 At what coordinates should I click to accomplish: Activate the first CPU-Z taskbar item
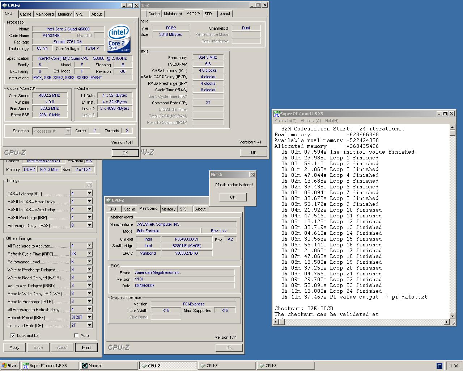click(168, 366)
